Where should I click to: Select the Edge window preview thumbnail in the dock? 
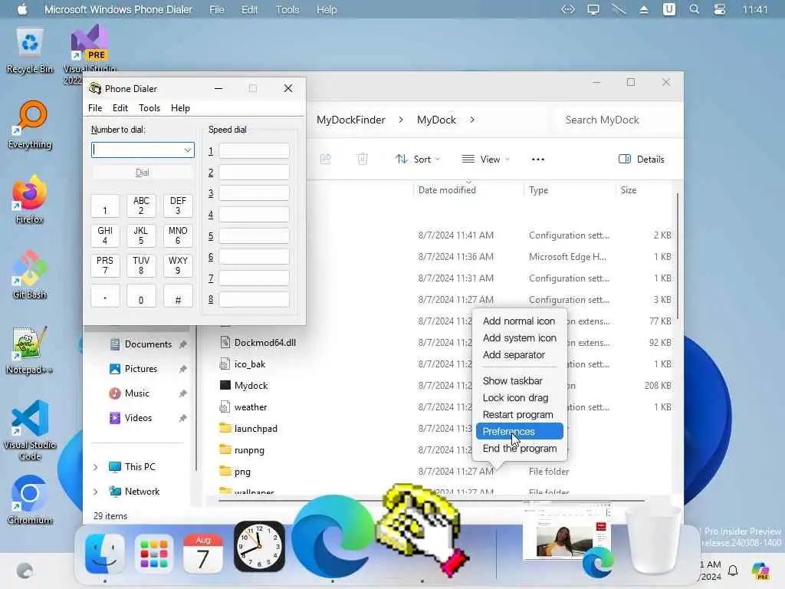[567, 531]
